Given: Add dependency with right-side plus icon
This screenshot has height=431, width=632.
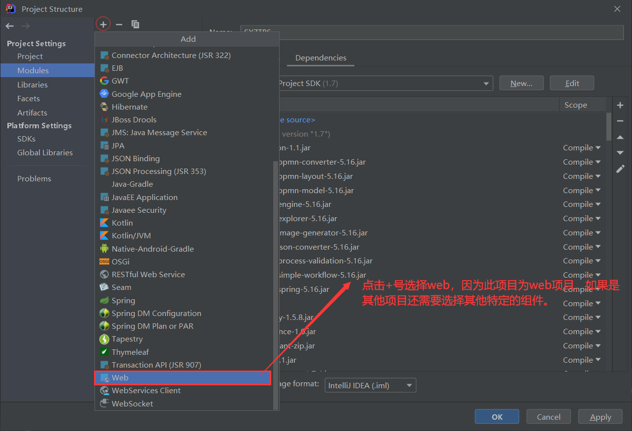Looking at the screenshot, I should 620,105.
